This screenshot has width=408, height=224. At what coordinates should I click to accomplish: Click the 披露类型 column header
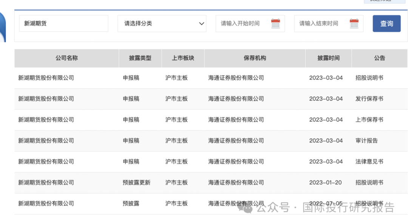pos(140,58)
